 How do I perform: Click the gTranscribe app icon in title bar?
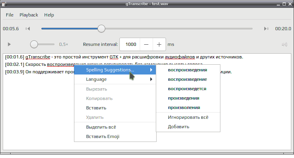(x=4, y=4)
